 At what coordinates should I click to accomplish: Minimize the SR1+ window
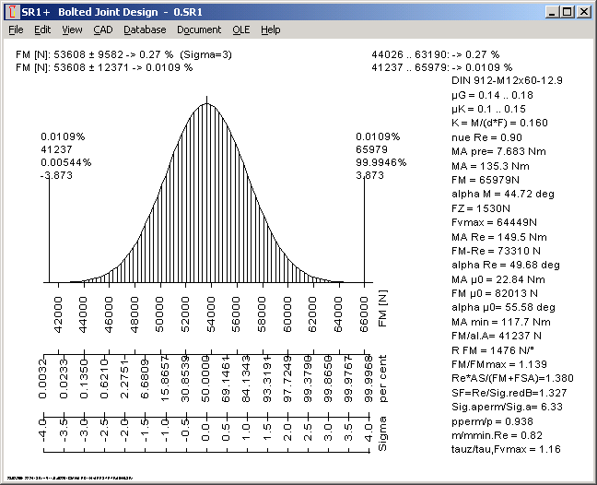(552, 11)
